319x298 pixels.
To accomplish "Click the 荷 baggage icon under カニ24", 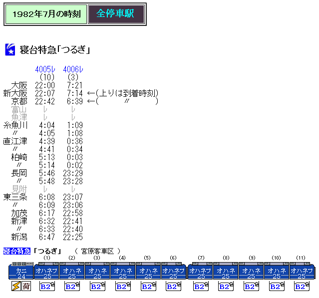I will coord(26,286).
